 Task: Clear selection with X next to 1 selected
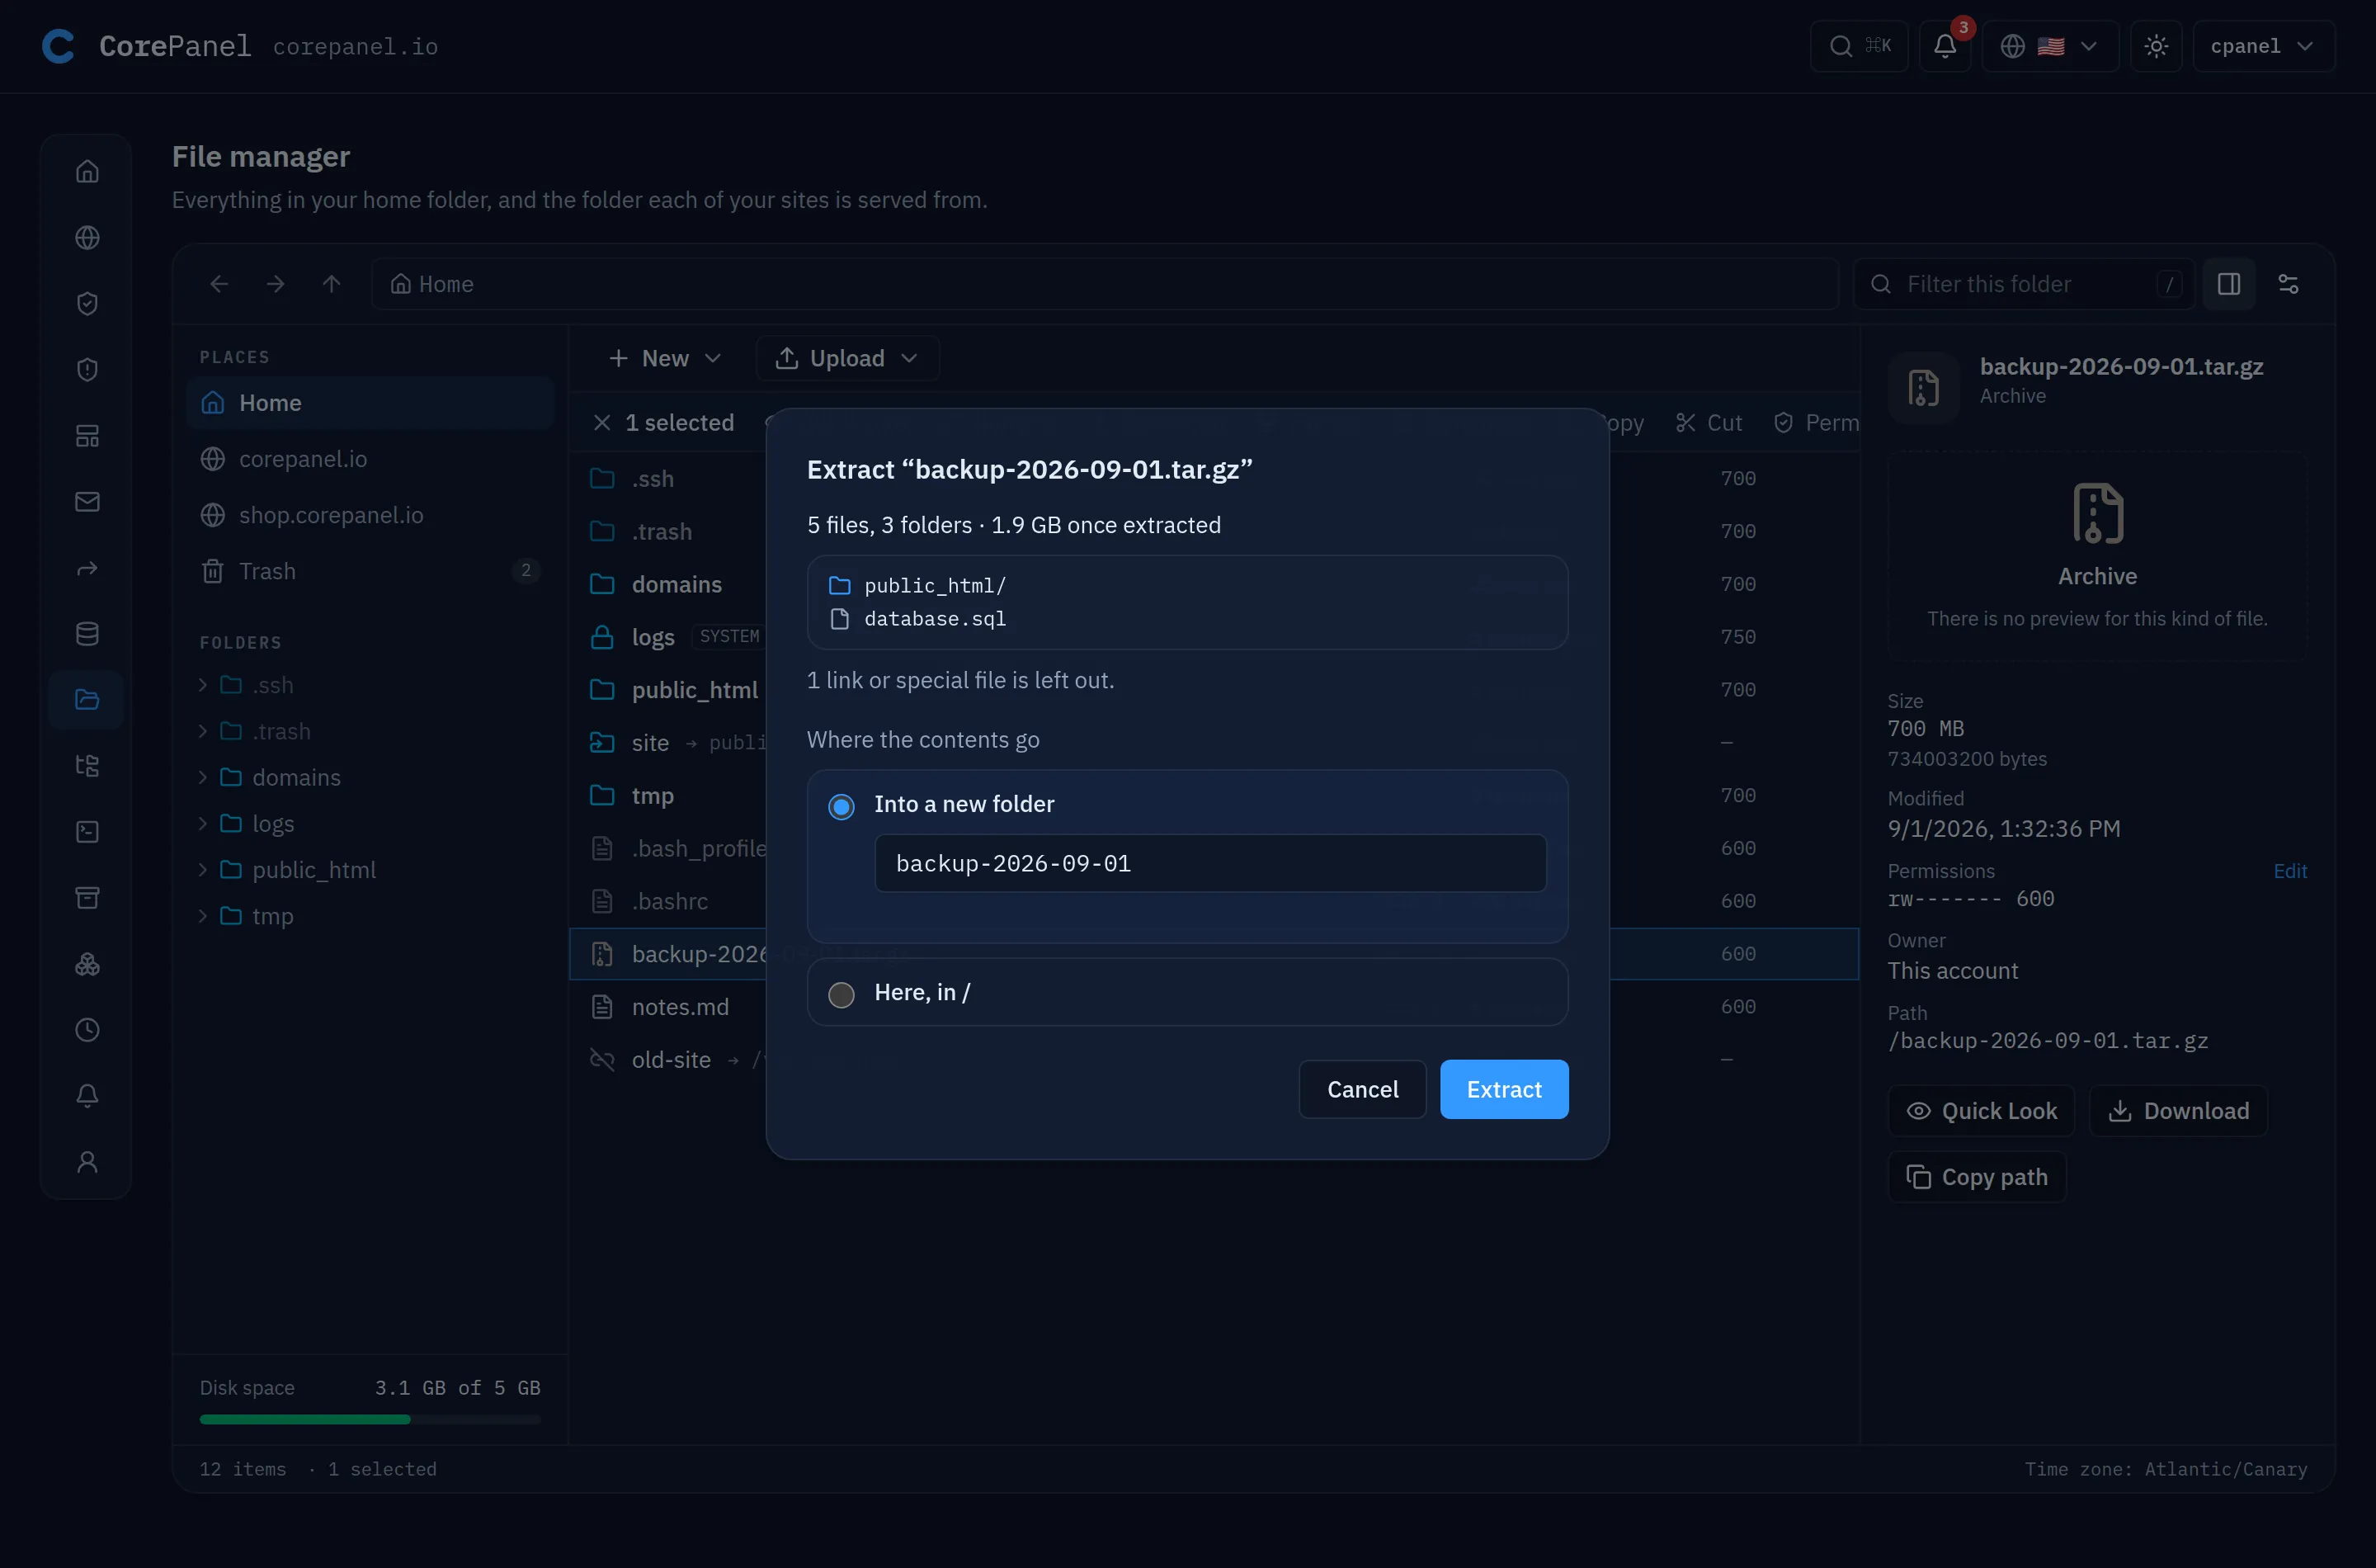pos(601,422)
